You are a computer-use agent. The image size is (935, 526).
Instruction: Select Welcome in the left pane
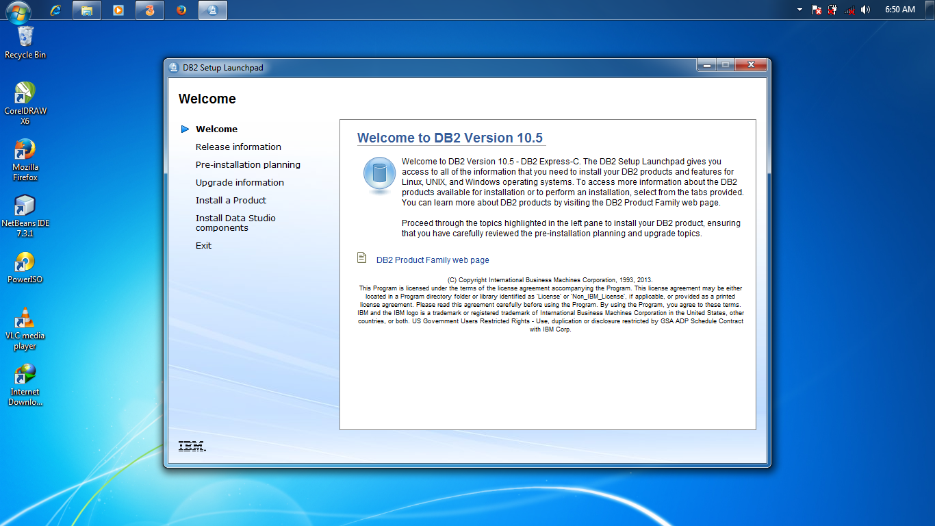[216, 129]
